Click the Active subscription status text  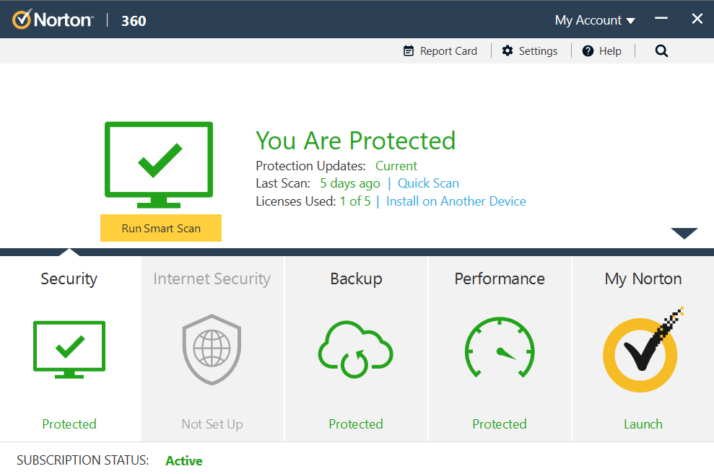[x=183, y=460]
